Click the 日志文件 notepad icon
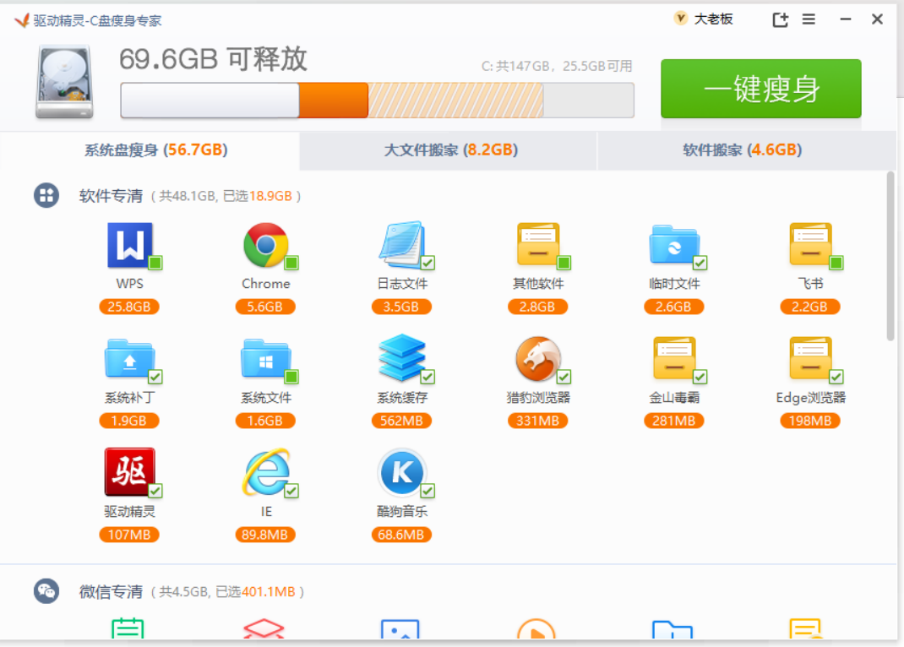 (x=401, y=245)
